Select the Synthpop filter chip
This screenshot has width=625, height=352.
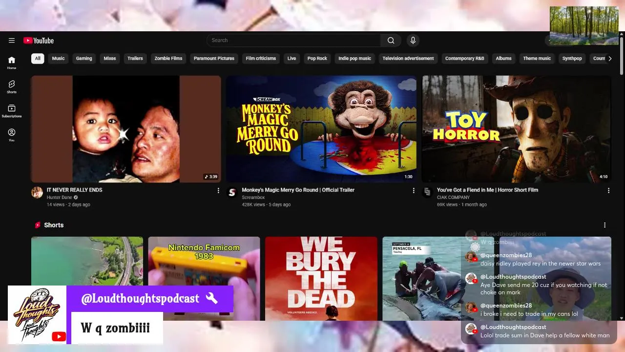click(x=572, y=58)
